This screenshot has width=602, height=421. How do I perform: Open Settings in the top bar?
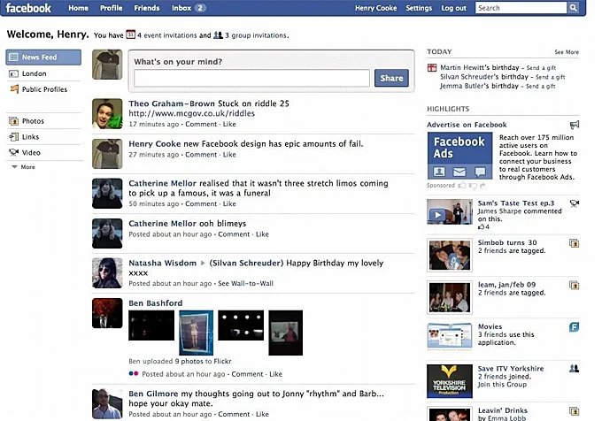coord(419,8)
